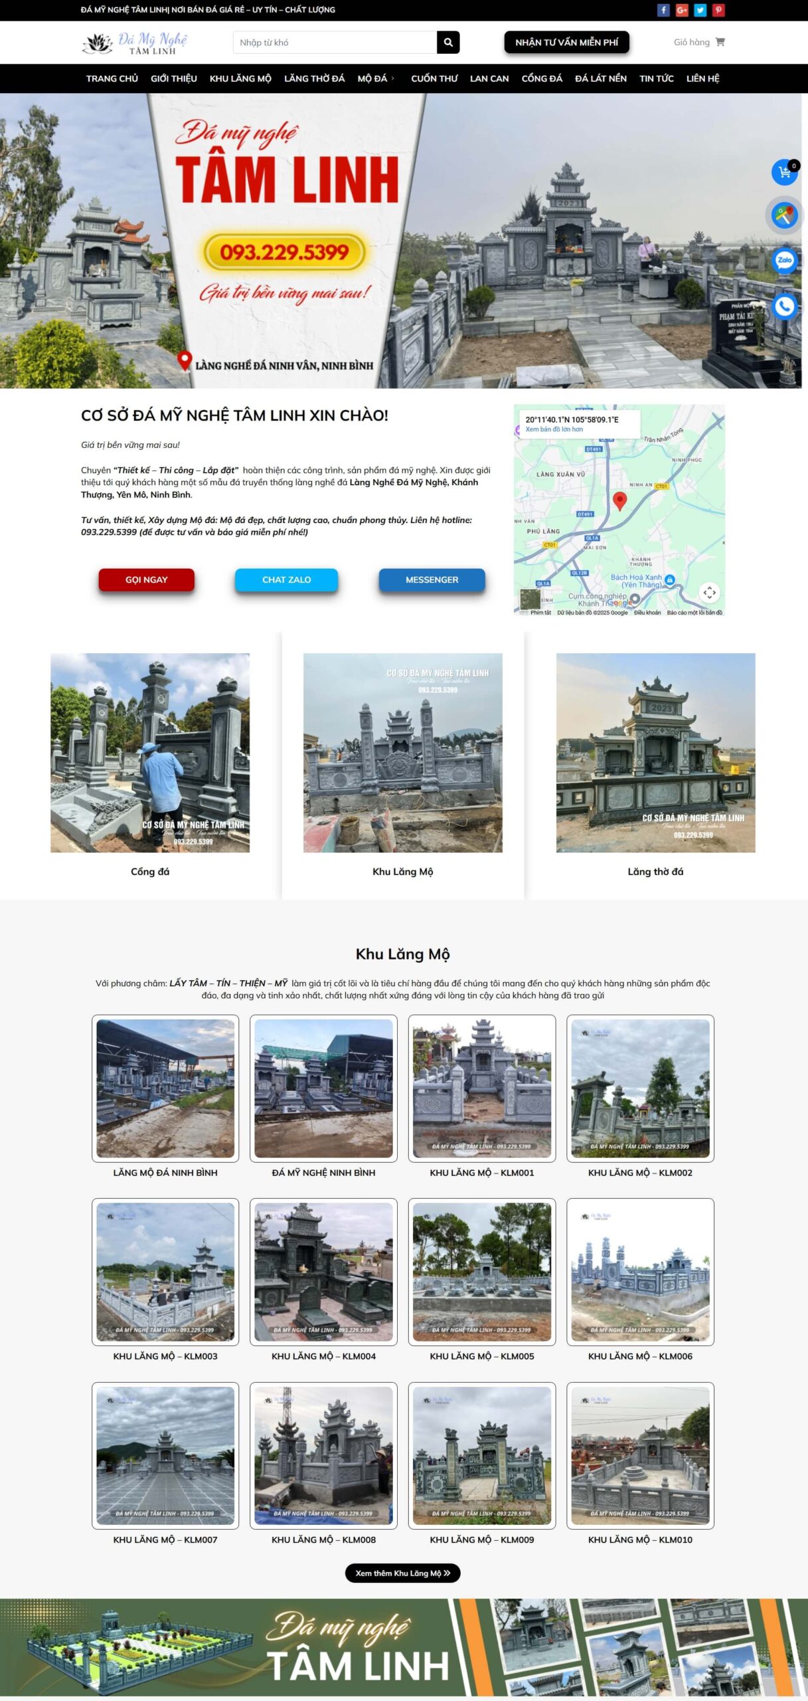Open KLM007 product image
Viewport: 808px width, 1701px height.
click(165, 1455)
